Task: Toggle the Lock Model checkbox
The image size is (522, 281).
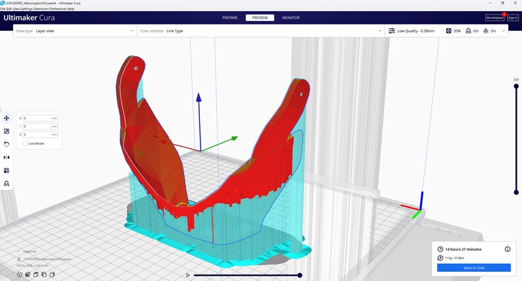Action: click(25, 143)
